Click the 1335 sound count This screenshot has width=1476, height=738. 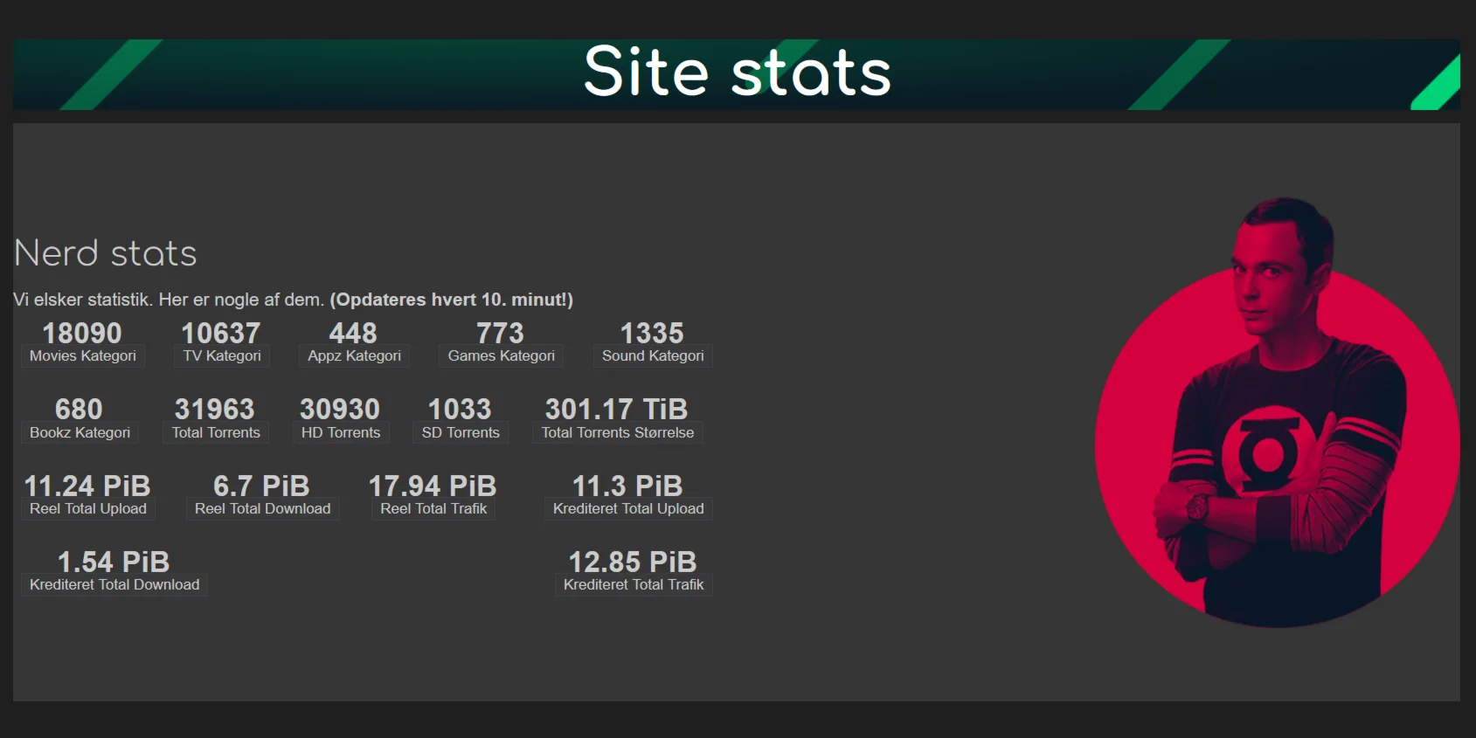point(652,333)
